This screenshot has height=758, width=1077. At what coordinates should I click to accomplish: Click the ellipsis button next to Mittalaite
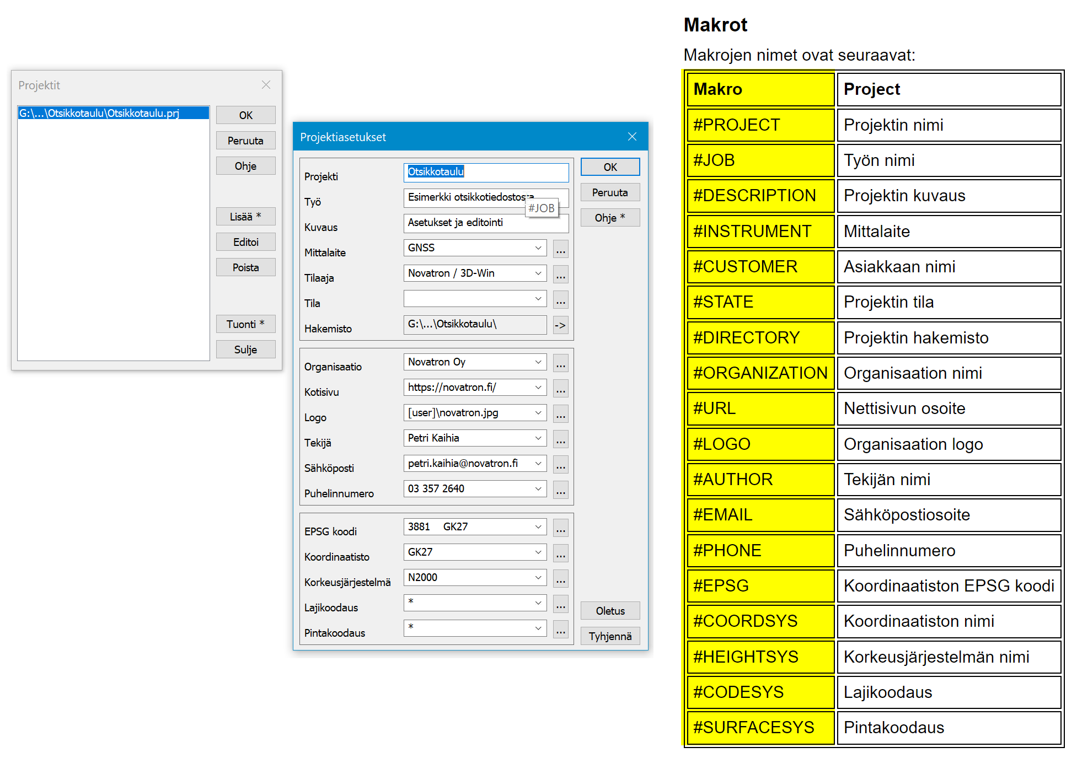[560, 249]
